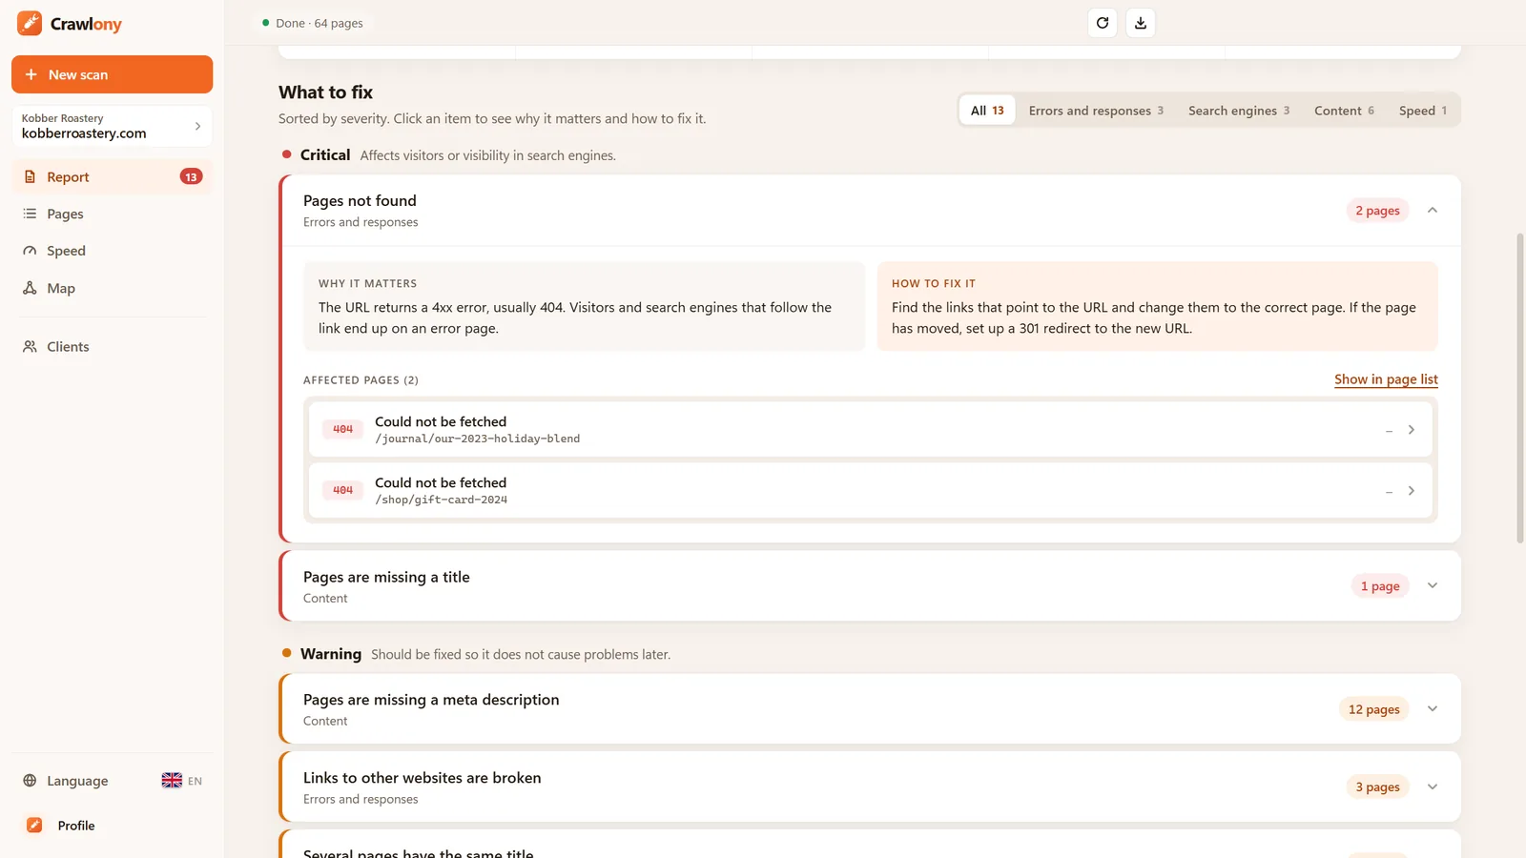Click the Profile avatar icon
The height and width of the screenshot is (858, 1526).
(34, 826)
